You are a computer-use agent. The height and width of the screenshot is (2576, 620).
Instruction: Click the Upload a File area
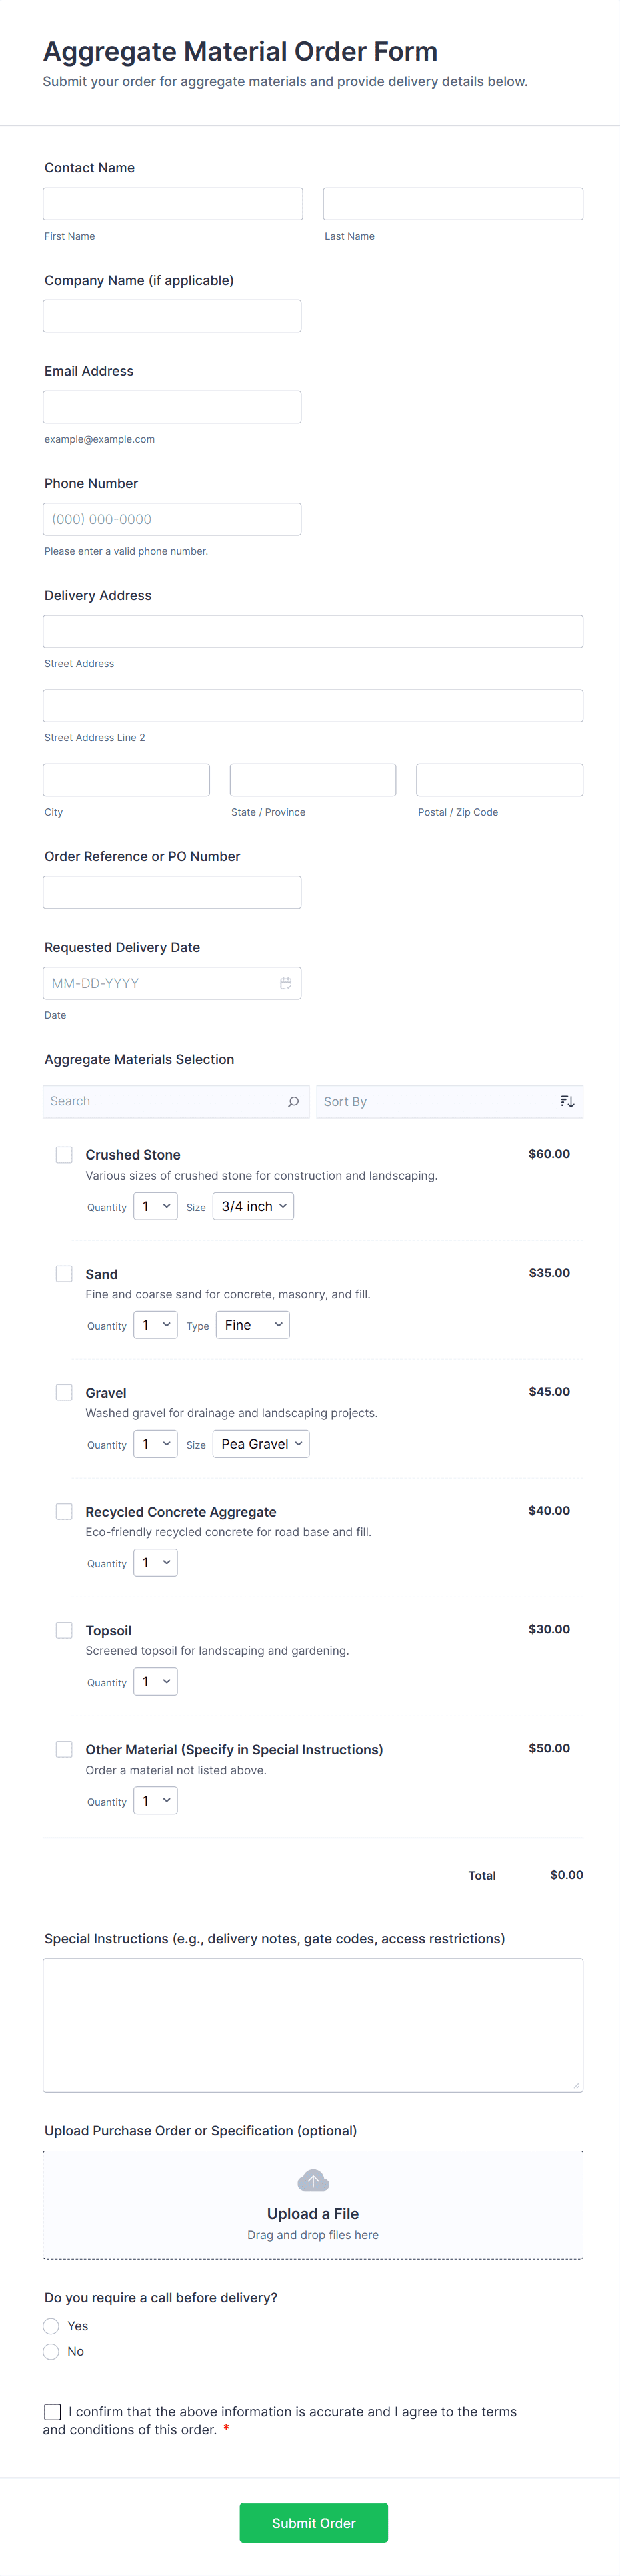(x=313, y=2206)
